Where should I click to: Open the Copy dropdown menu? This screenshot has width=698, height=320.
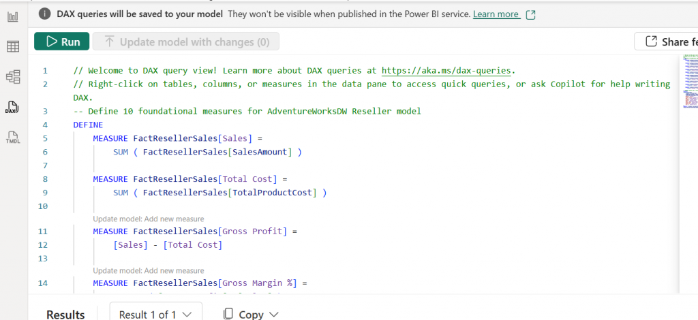pyautogui.click(x=251, y=314)
